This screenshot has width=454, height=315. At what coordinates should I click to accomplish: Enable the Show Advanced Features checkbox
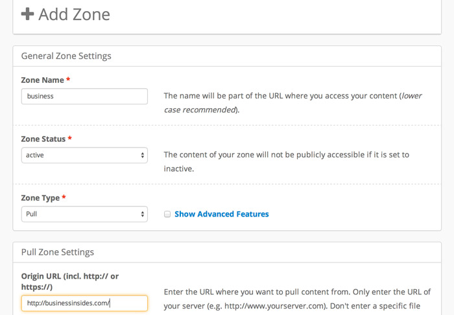[x=167, y=215]
